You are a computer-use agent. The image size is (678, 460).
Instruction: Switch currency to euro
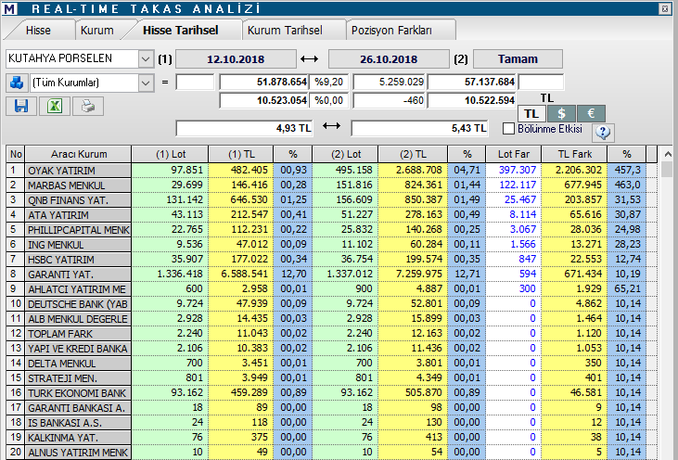pos(591,114)
